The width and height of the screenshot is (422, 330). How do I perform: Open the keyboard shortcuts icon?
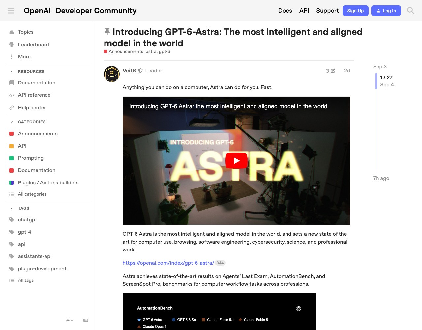(86, 320)
